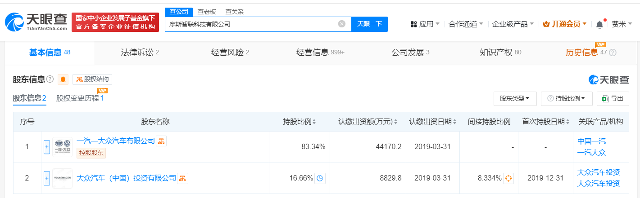Click the help icon next to 历史信息 47
The image size is (640, 198).
coord(613,53)
